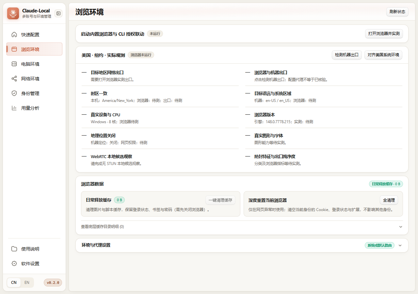The width and height of the screenshot is (418, 294).
Task: Open the 网络环境 menu item
Action: click(x=34, y=79)
